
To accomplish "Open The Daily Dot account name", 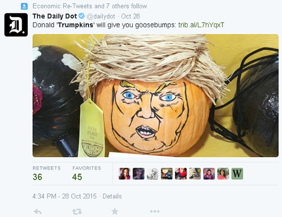I will [x=55, y=16].
